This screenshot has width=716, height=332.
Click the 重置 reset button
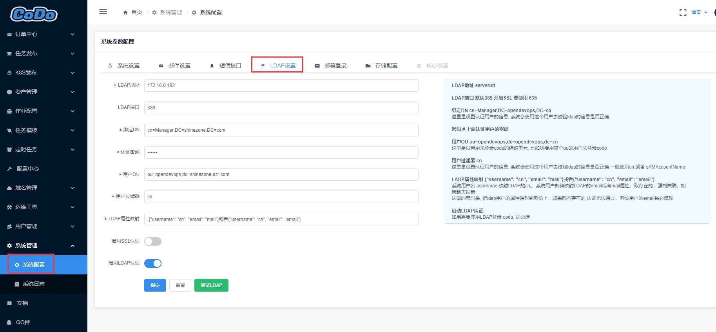coord(180,285)
